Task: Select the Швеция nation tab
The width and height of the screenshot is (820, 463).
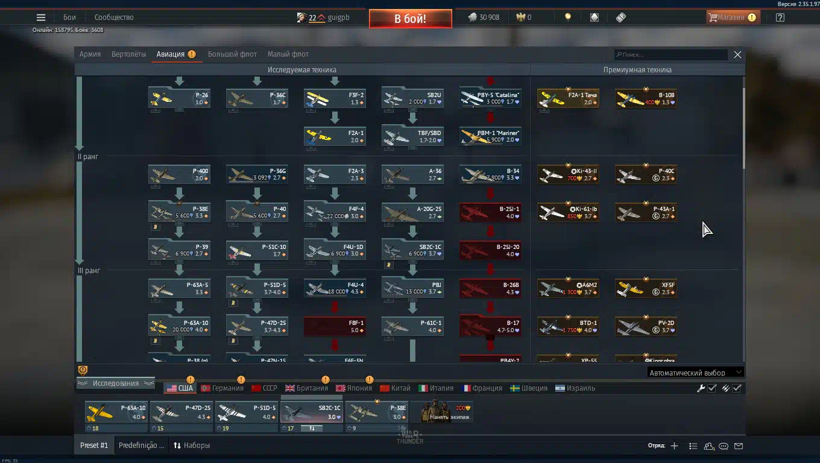Action: (x=529, y=388)
